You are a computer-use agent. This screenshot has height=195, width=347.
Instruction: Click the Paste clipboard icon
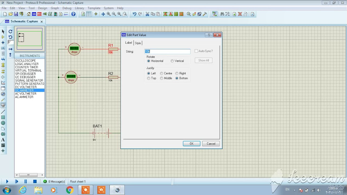click(158, 14)
